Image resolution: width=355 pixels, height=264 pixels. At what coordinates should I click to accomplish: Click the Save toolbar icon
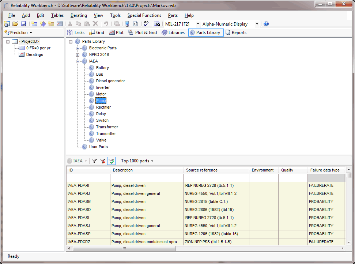click(23, 23)
